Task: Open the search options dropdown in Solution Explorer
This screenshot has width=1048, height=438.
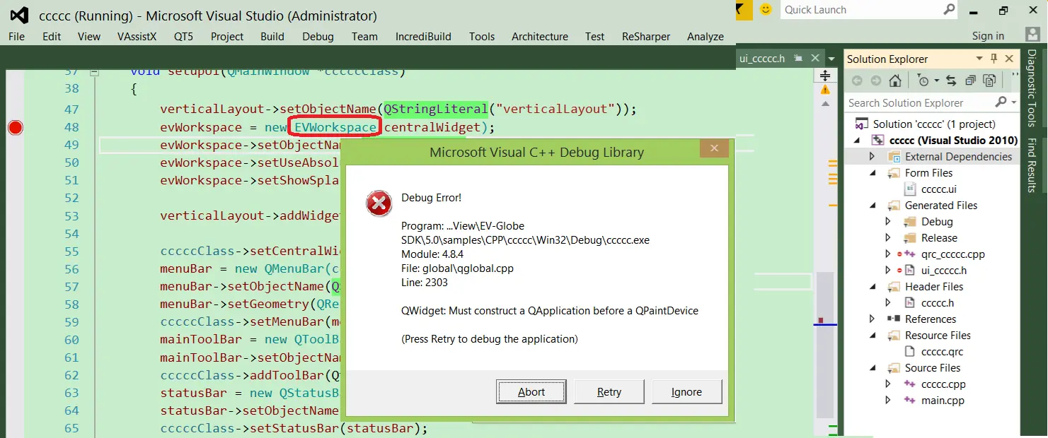Action: (x=1013, y=103)
